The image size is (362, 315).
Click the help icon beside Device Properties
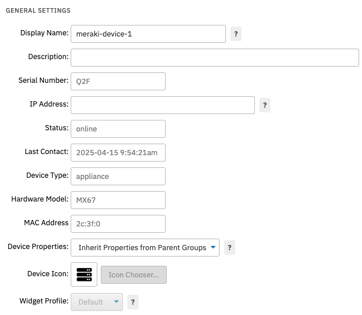229,248
